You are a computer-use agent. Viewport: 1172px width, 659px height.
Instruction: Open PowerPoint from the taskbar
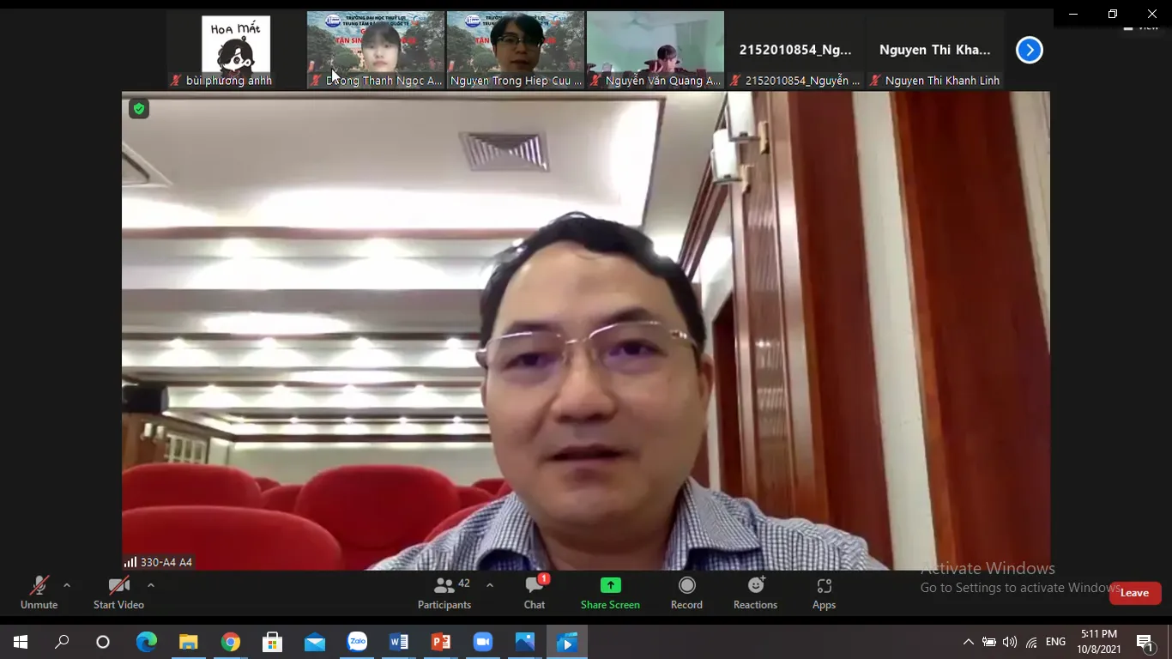pos(441,642)
